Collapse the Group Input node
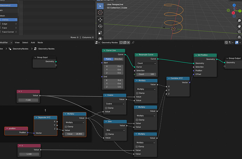Viewport: 242px width, 159px height. [35, 58]
